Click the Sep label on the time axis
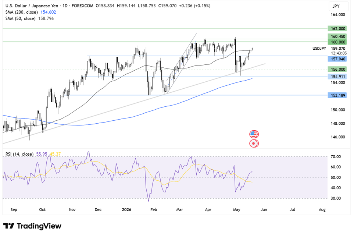 click(x=14, y=210)
